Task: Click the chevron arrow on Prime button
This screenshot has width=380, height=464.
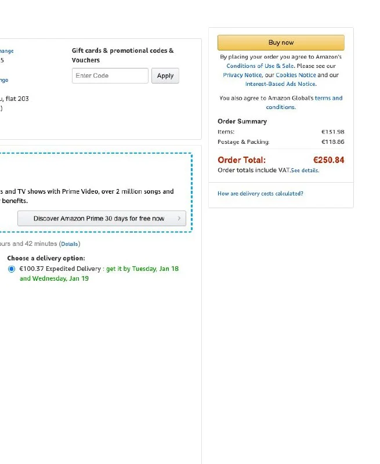Action: point(179,219)
